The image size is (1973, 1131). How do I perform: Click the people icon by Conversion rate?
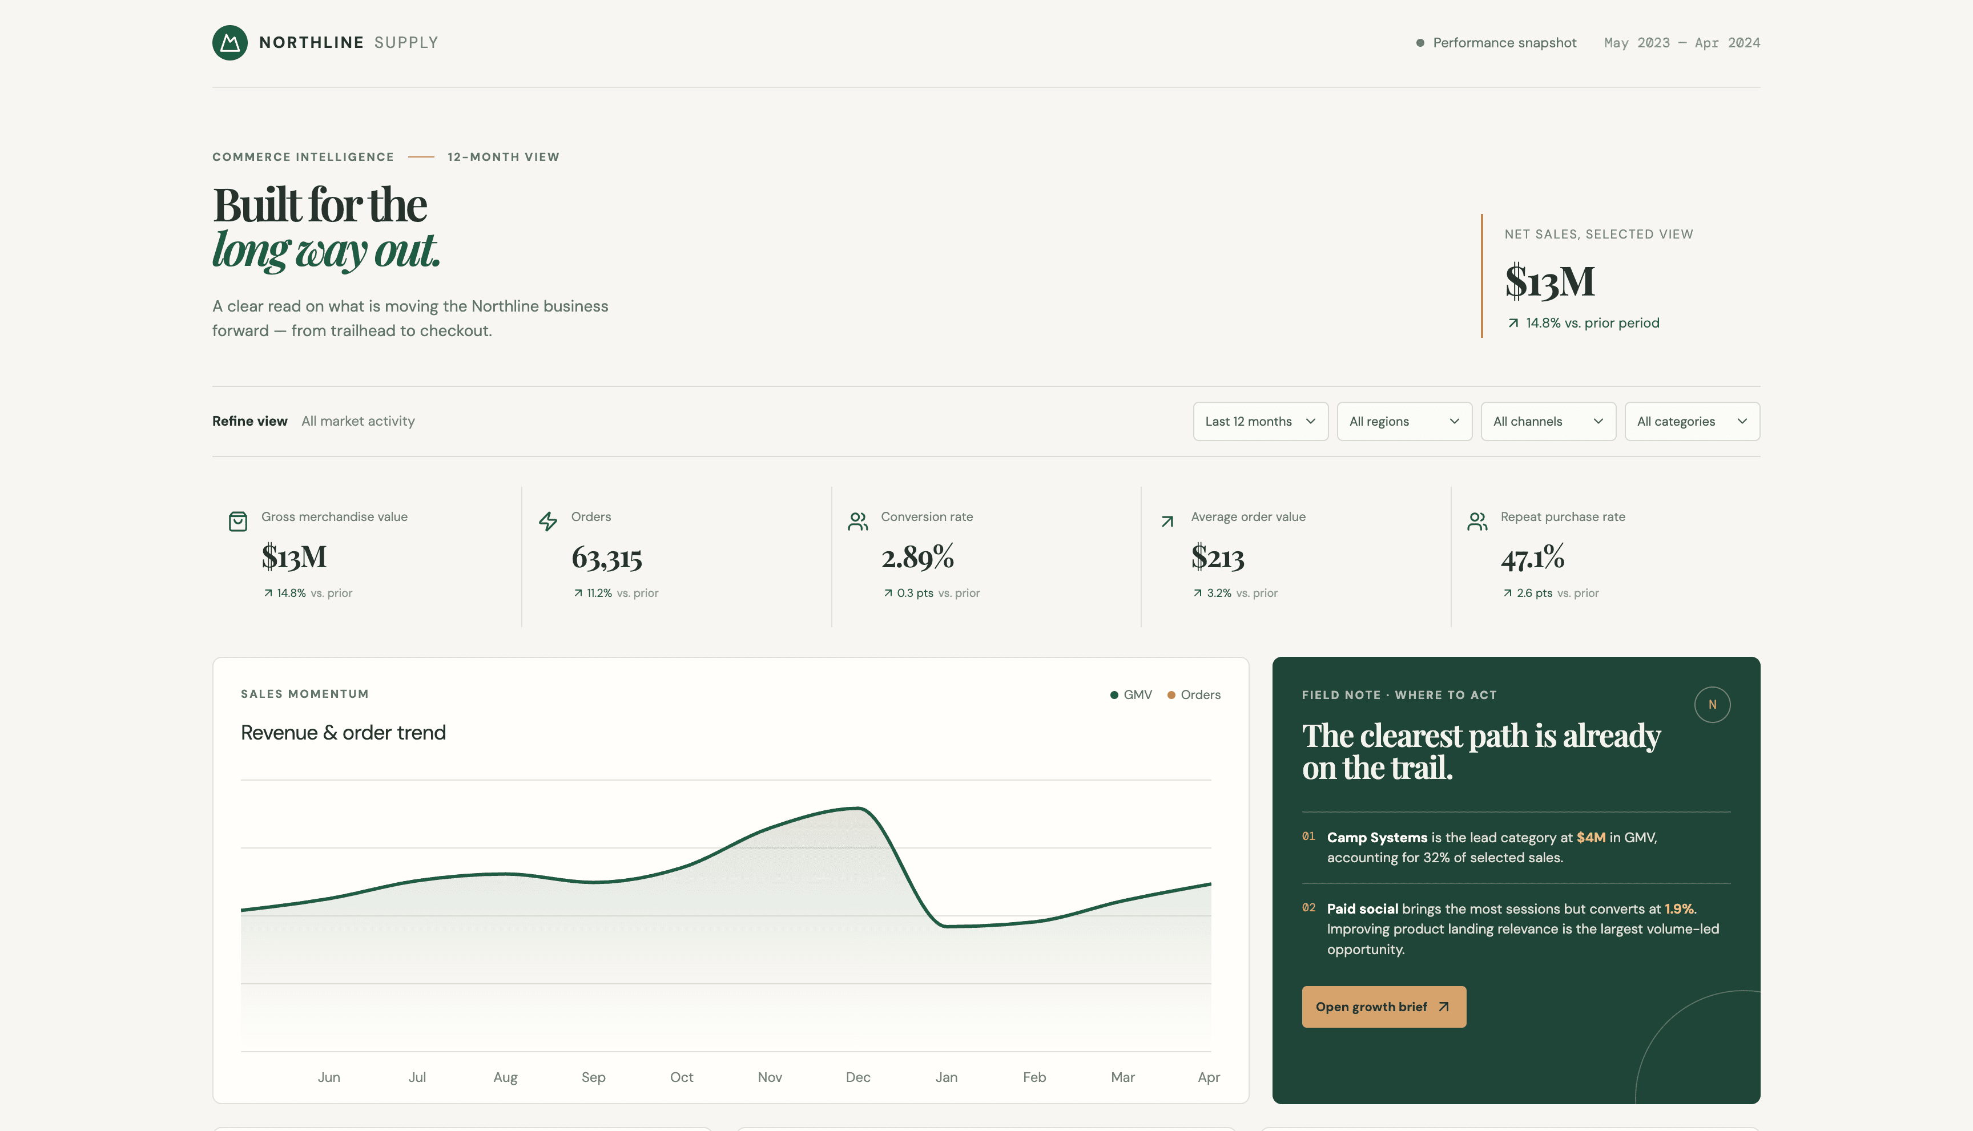(x=858, y=521)
